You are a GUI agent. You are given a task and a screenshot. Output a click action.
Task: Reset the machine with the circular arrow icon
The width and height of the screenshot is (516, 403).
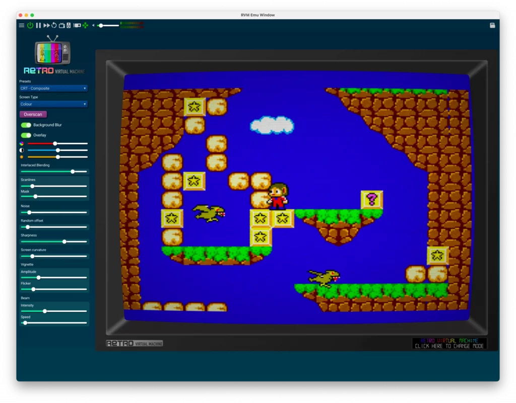tap(54, 25)
